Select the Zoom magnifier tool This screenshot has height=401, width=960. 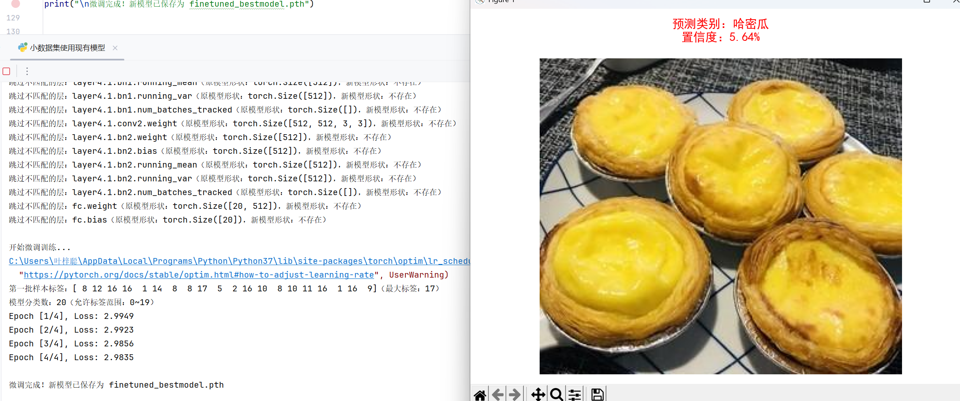click(x=556, y=394)
